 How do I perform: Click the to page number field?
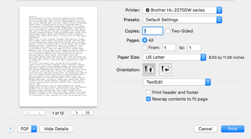(194, 48)
